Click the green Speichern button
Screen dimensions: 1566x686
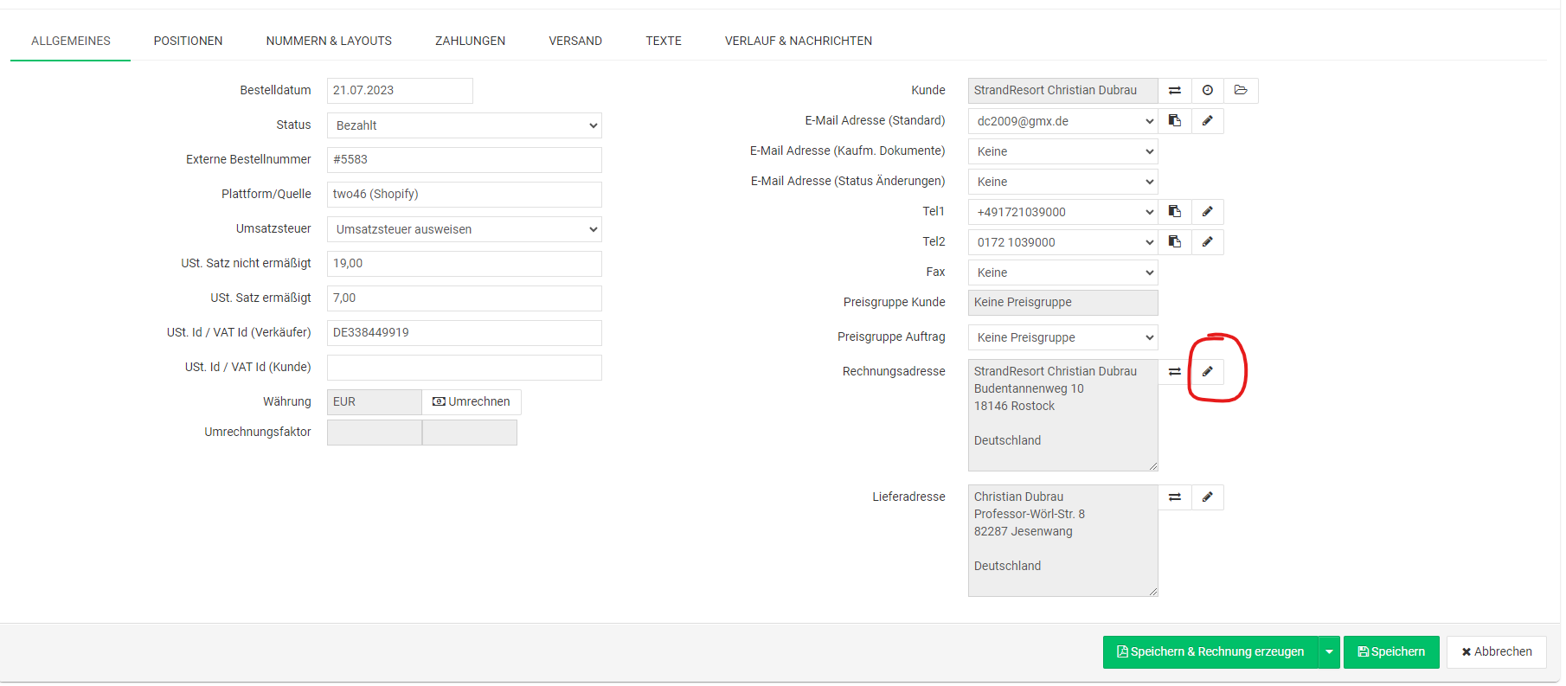click(x=1390, y=652)
